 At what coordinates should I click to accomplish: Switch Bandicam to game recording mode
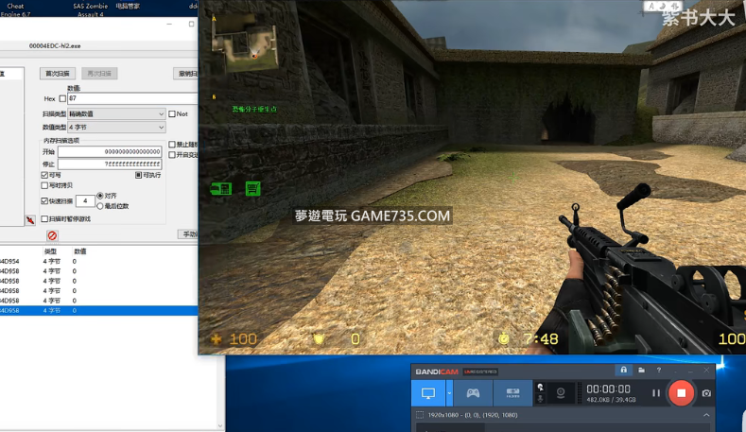pos(473,393)
